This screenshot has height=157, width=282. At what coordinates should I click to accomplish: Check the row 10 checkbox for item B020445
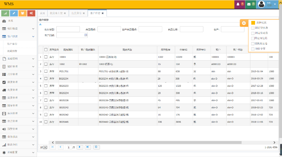(x=46, y=122)
